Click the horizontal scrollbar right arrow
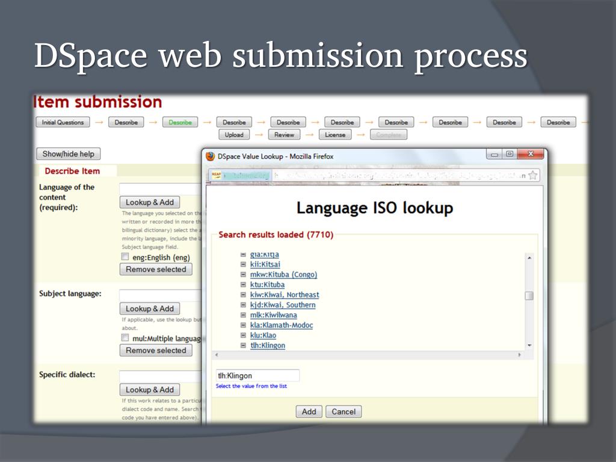Image resolution: width=616 pixels, height=462 pixels. click(x=519, y=355)
